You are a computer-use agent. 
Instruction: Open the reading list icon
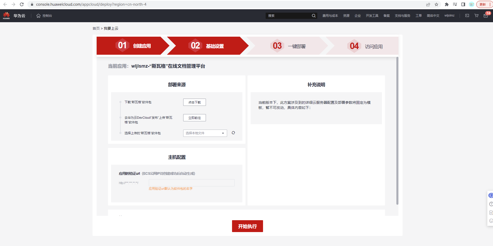pyautogui.click(x=455, y=4)
